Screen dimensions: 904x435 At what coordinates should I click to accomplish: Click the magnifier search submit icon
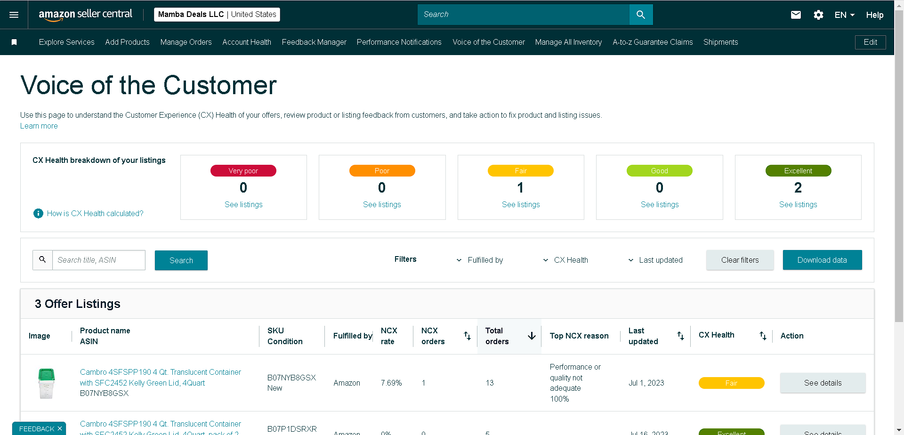(641, 15)
